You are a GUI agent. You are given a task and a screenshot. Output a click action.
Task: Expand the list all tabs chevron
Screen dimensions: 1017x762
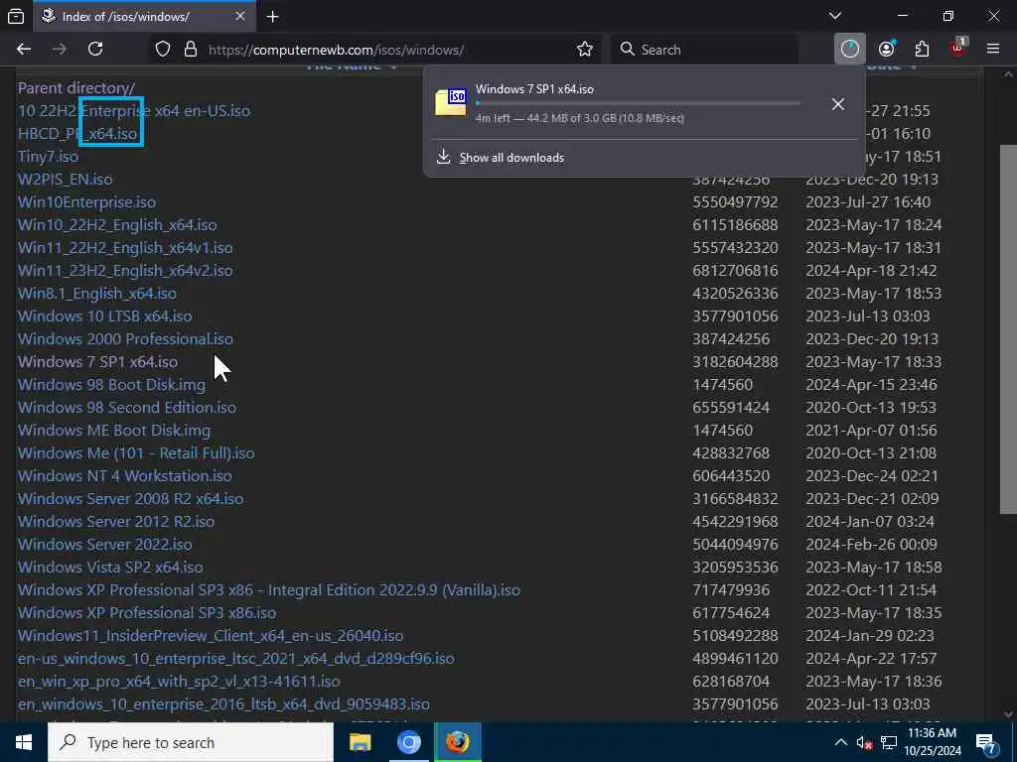pyautogui.click(x=835, y=16)
